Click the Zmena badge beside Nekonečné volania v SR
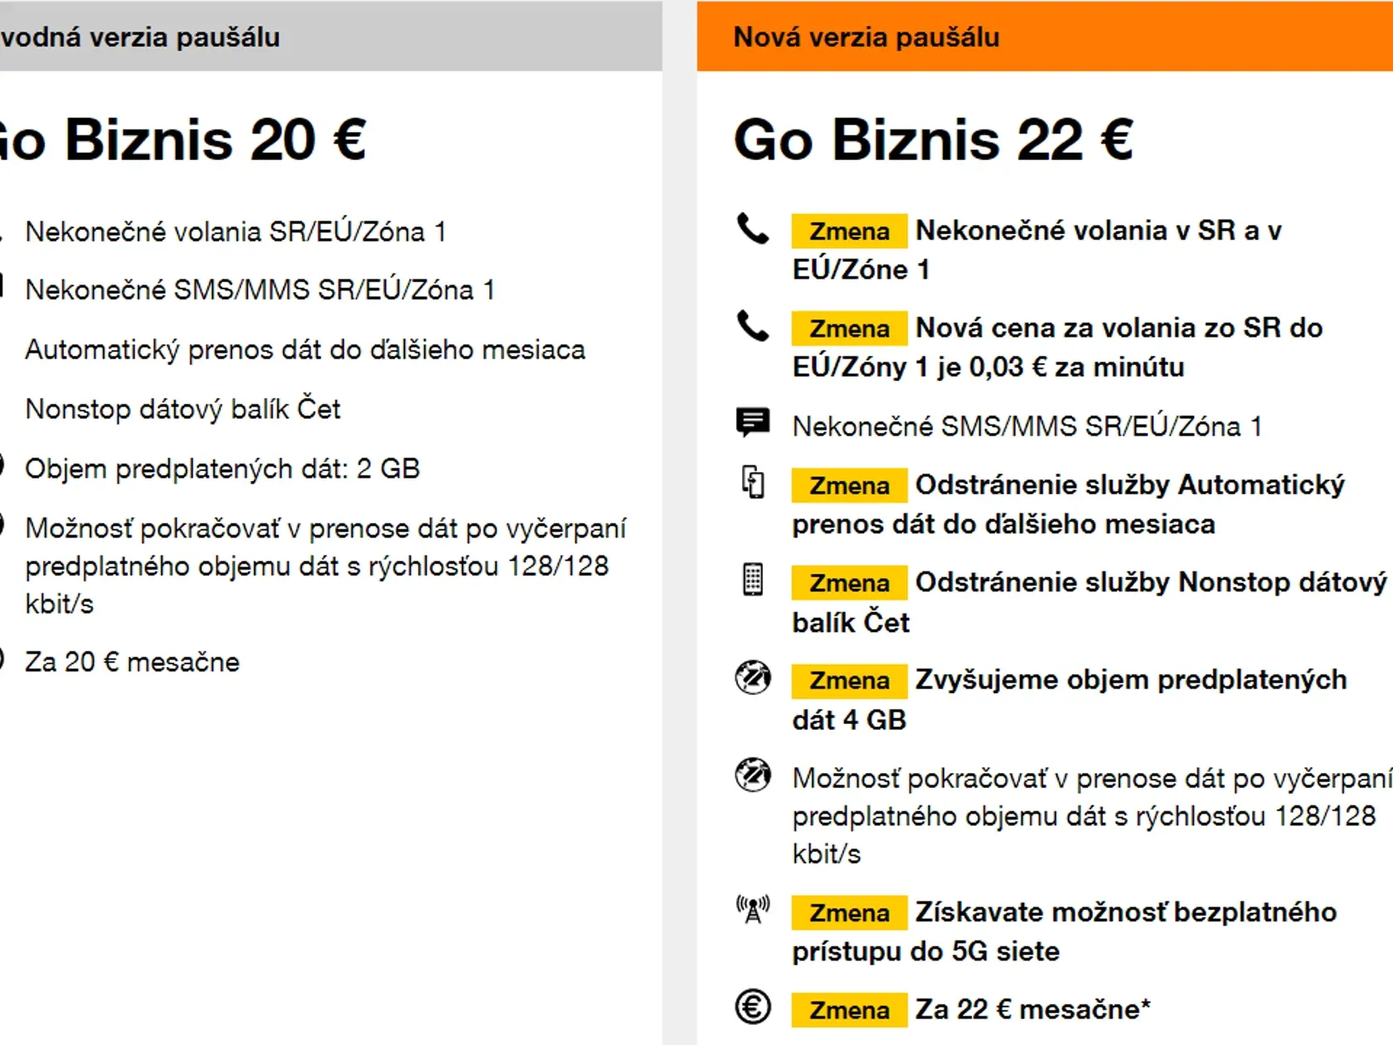Viewport: 1393px width, 1045px height. point(849,231)
